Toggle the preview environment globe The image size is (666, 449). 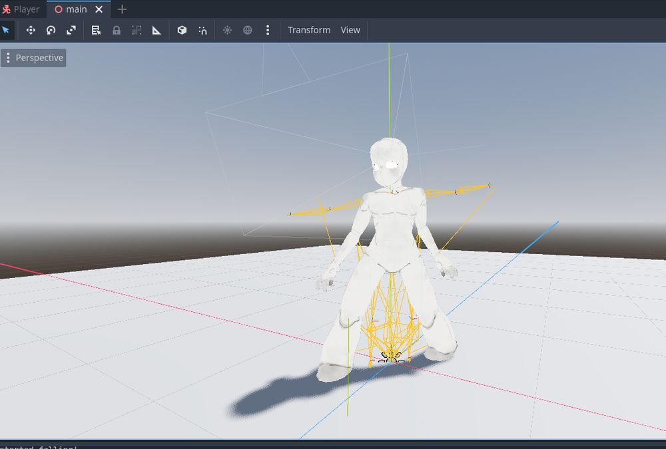coord(248,30)
